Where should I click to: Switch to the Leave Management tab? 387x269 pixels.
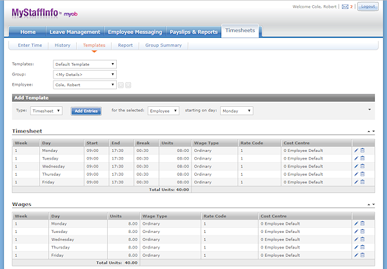(75, 32)
